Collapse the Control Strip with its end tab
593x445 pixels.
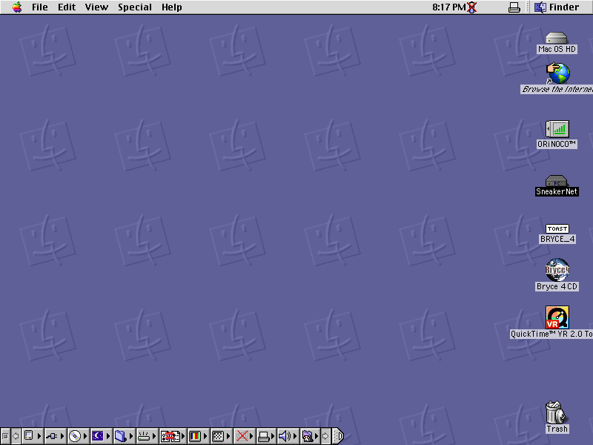pos(339,436)
